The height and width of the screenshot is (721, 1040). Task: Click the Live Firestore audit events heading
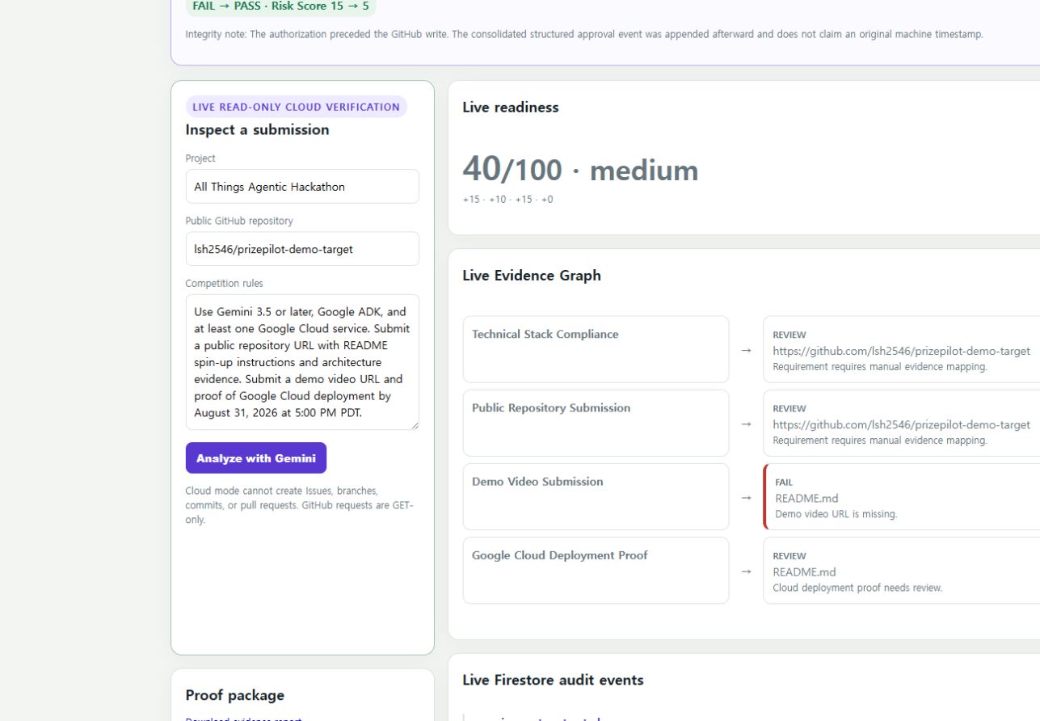click(553, 680)
